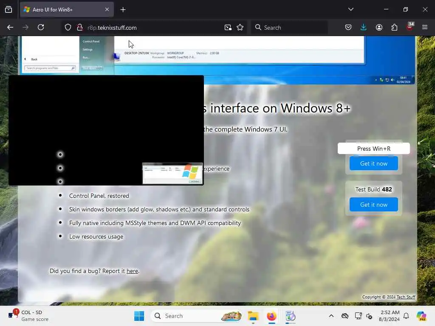Click the display/network tray icon

tap(358, 316)
